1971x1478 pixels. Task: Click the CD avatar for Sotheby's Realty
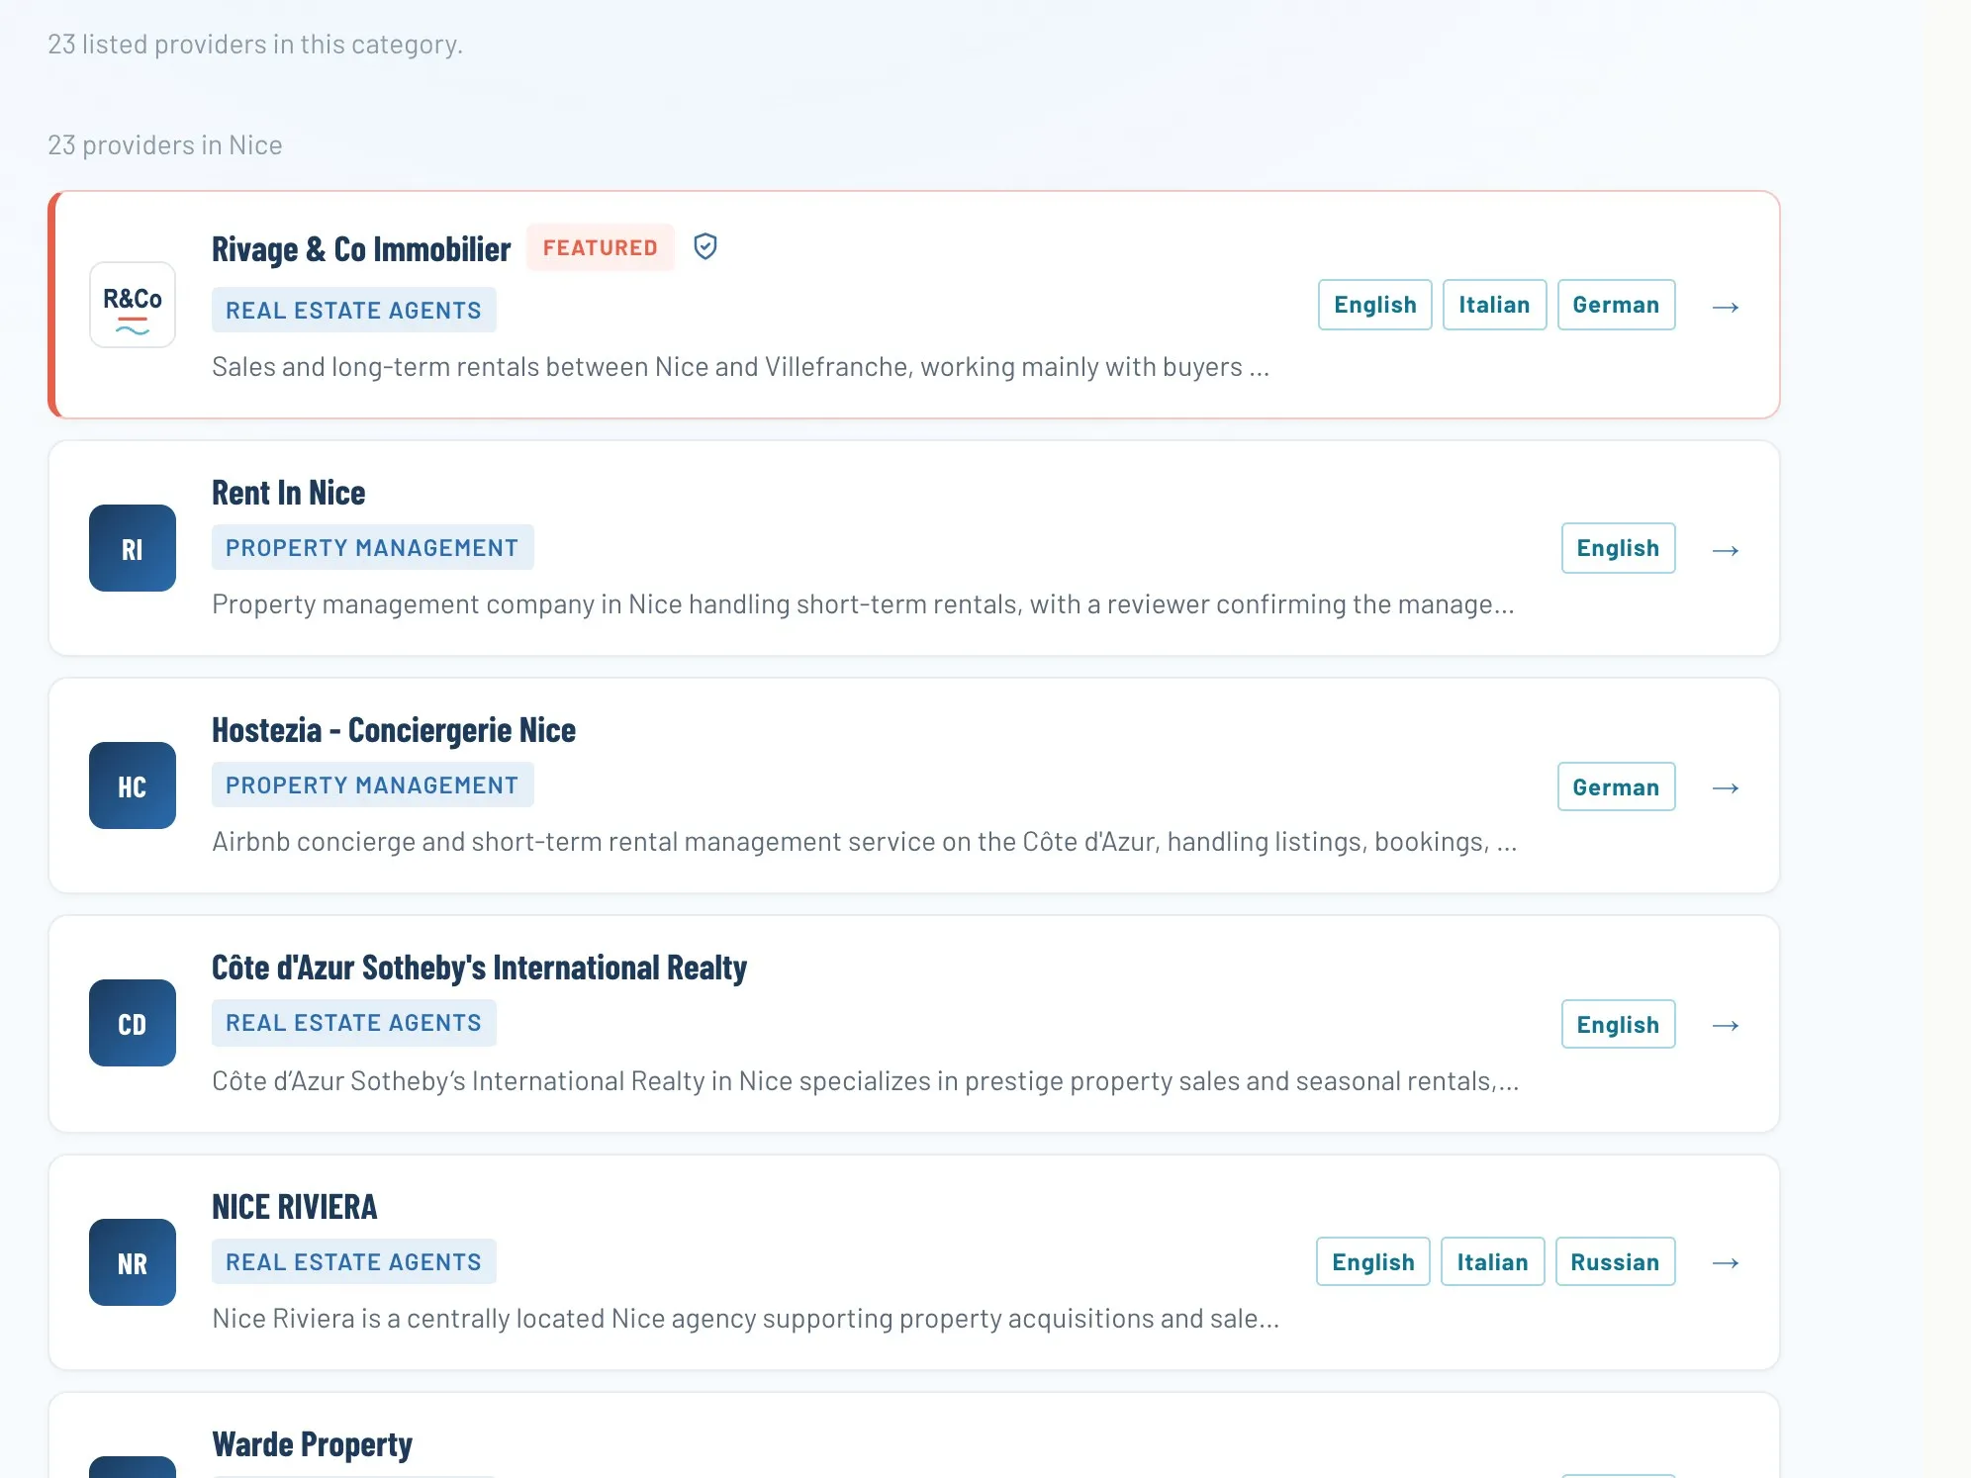133,1023
